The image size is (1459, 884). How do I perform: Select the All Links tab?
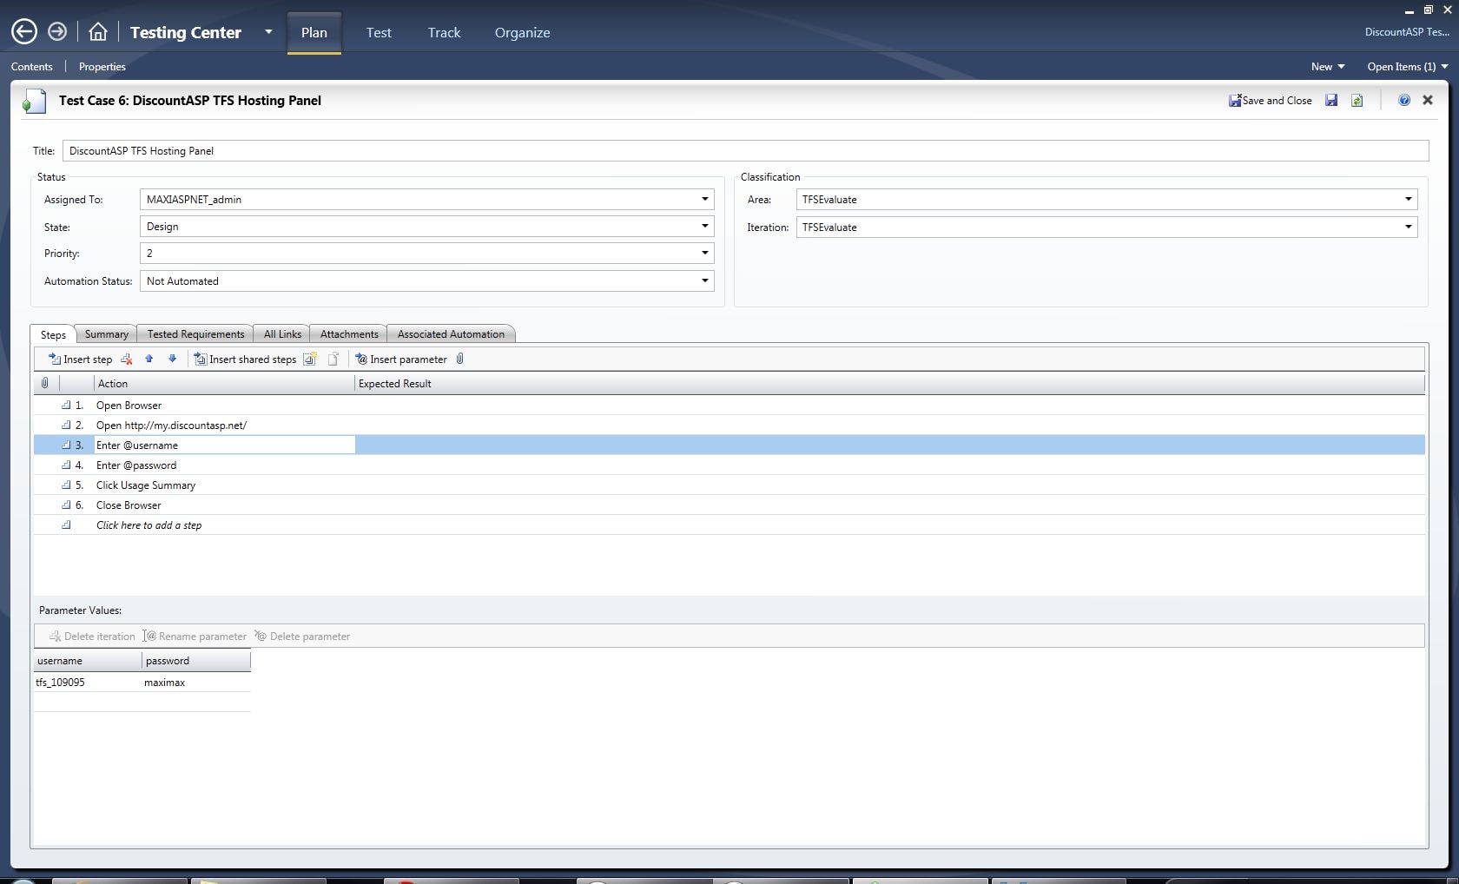pos(282,334)
